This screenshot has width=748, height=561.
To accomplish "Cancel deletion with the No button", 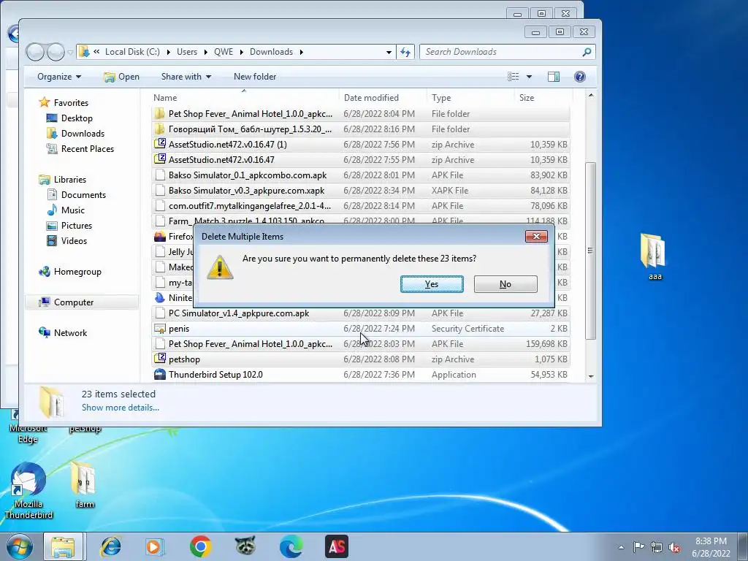I will coord(505,284).
